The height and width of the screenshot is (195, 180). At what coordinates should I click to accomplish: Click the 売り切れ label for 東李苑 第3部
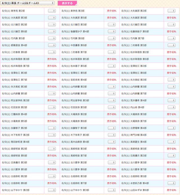(x=112, y=11)
